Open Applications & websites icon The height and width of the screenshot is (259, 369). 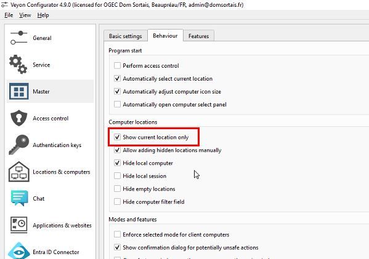[x=19, y=225]
